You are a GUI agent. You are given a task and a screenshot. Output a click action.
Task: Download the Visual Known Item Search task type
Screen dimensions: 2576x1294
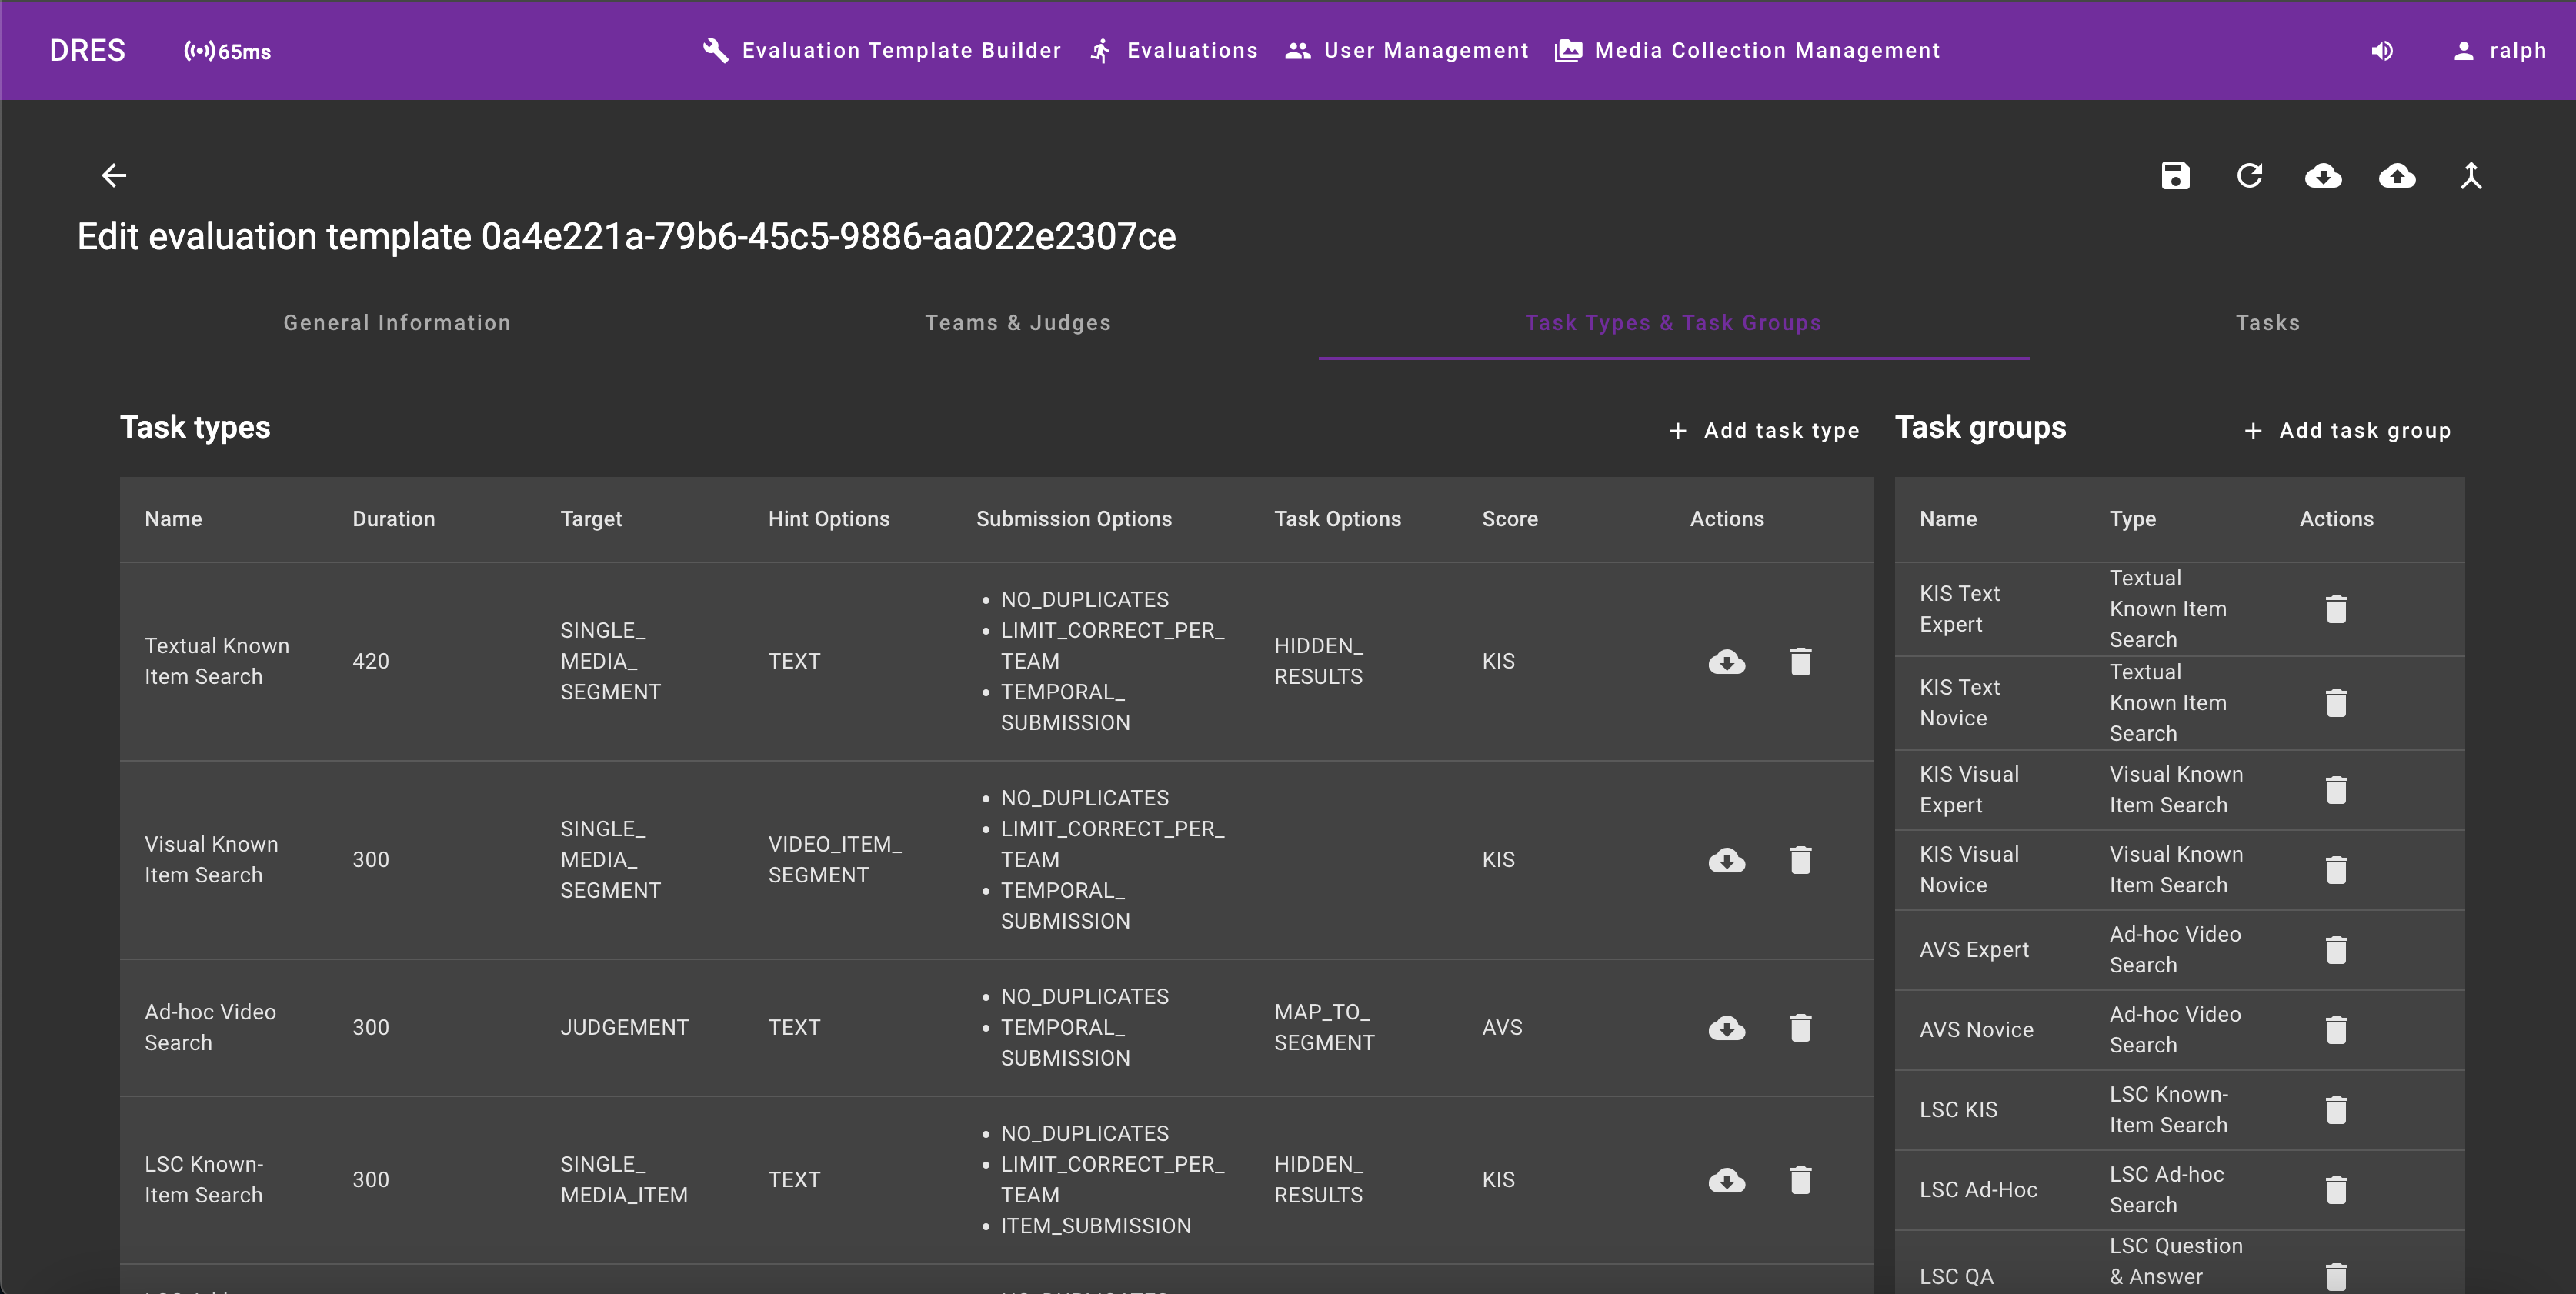pos(1726,860)
